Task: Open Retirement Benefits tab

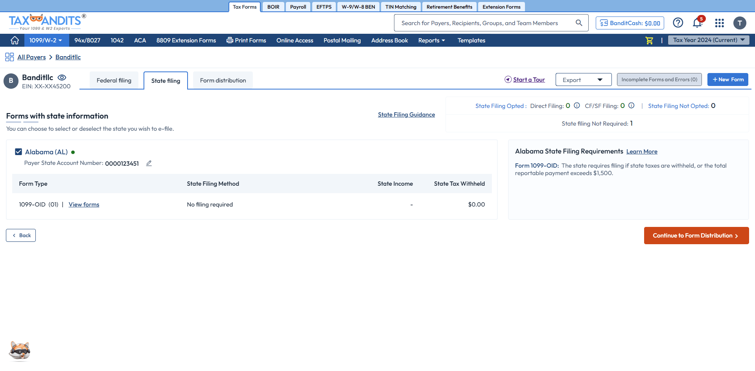Action: (449, 7)
